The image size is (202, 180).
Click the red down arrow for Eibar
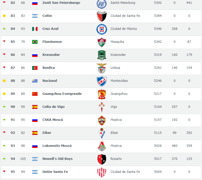pyautogui.click(x=4, y=132)
